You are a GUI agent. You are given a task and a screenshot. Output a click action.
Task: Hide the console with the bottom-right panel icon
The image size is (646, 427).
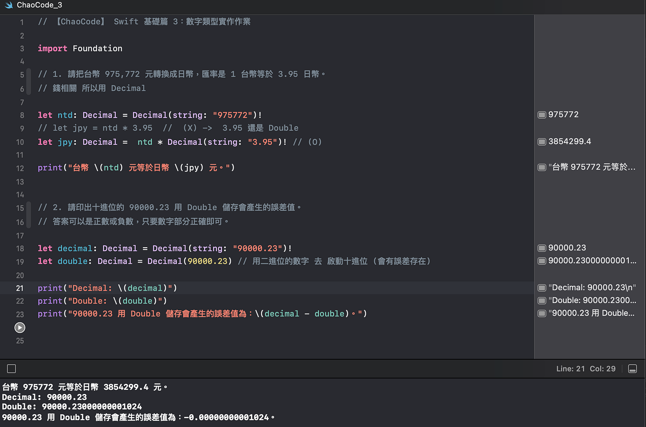[633, 369]
